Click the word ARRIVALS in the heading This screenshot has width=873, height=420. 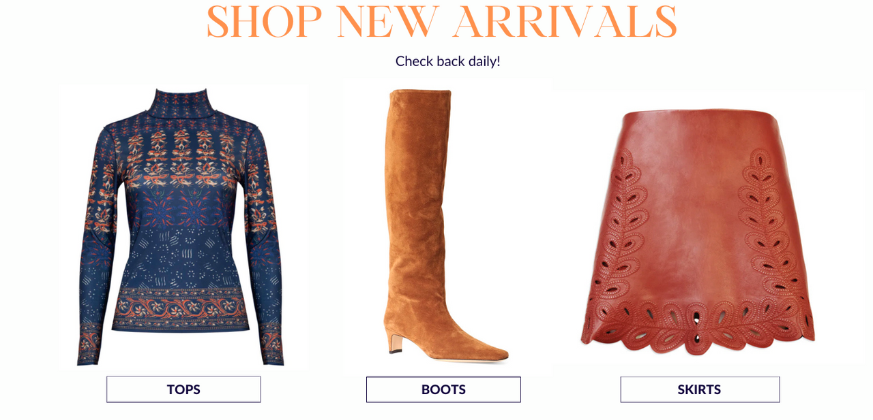[565, 22]
